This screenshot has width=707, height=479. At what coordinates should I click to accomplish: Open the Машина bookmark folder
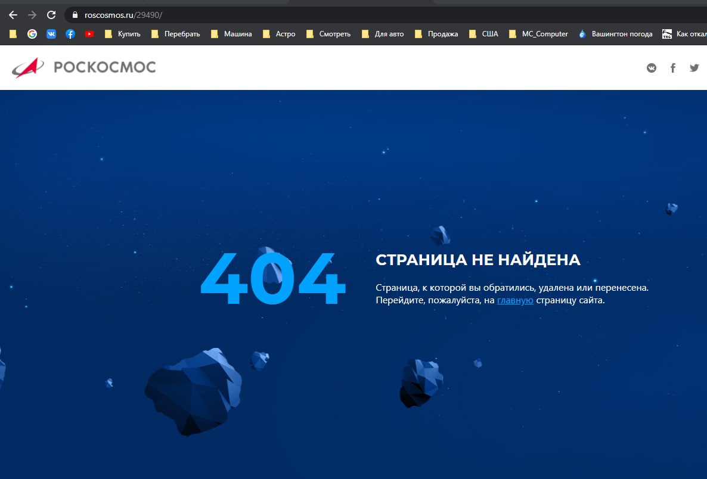tap(231, 34)
